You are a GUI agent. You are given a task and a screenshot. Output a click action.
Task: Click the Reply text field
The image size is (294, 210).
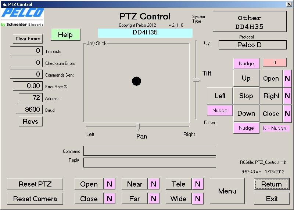pyautogui.click(x=150, y=162)
